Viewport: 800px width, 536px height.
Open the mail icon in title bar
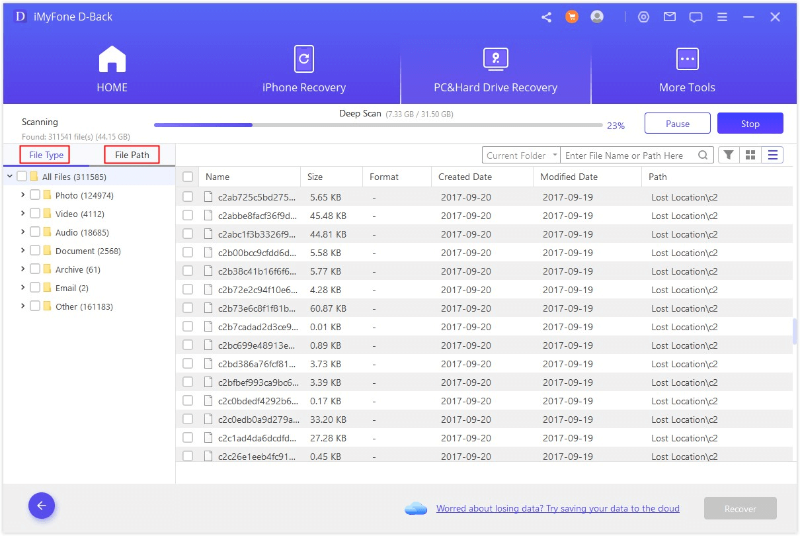point(670,17)
